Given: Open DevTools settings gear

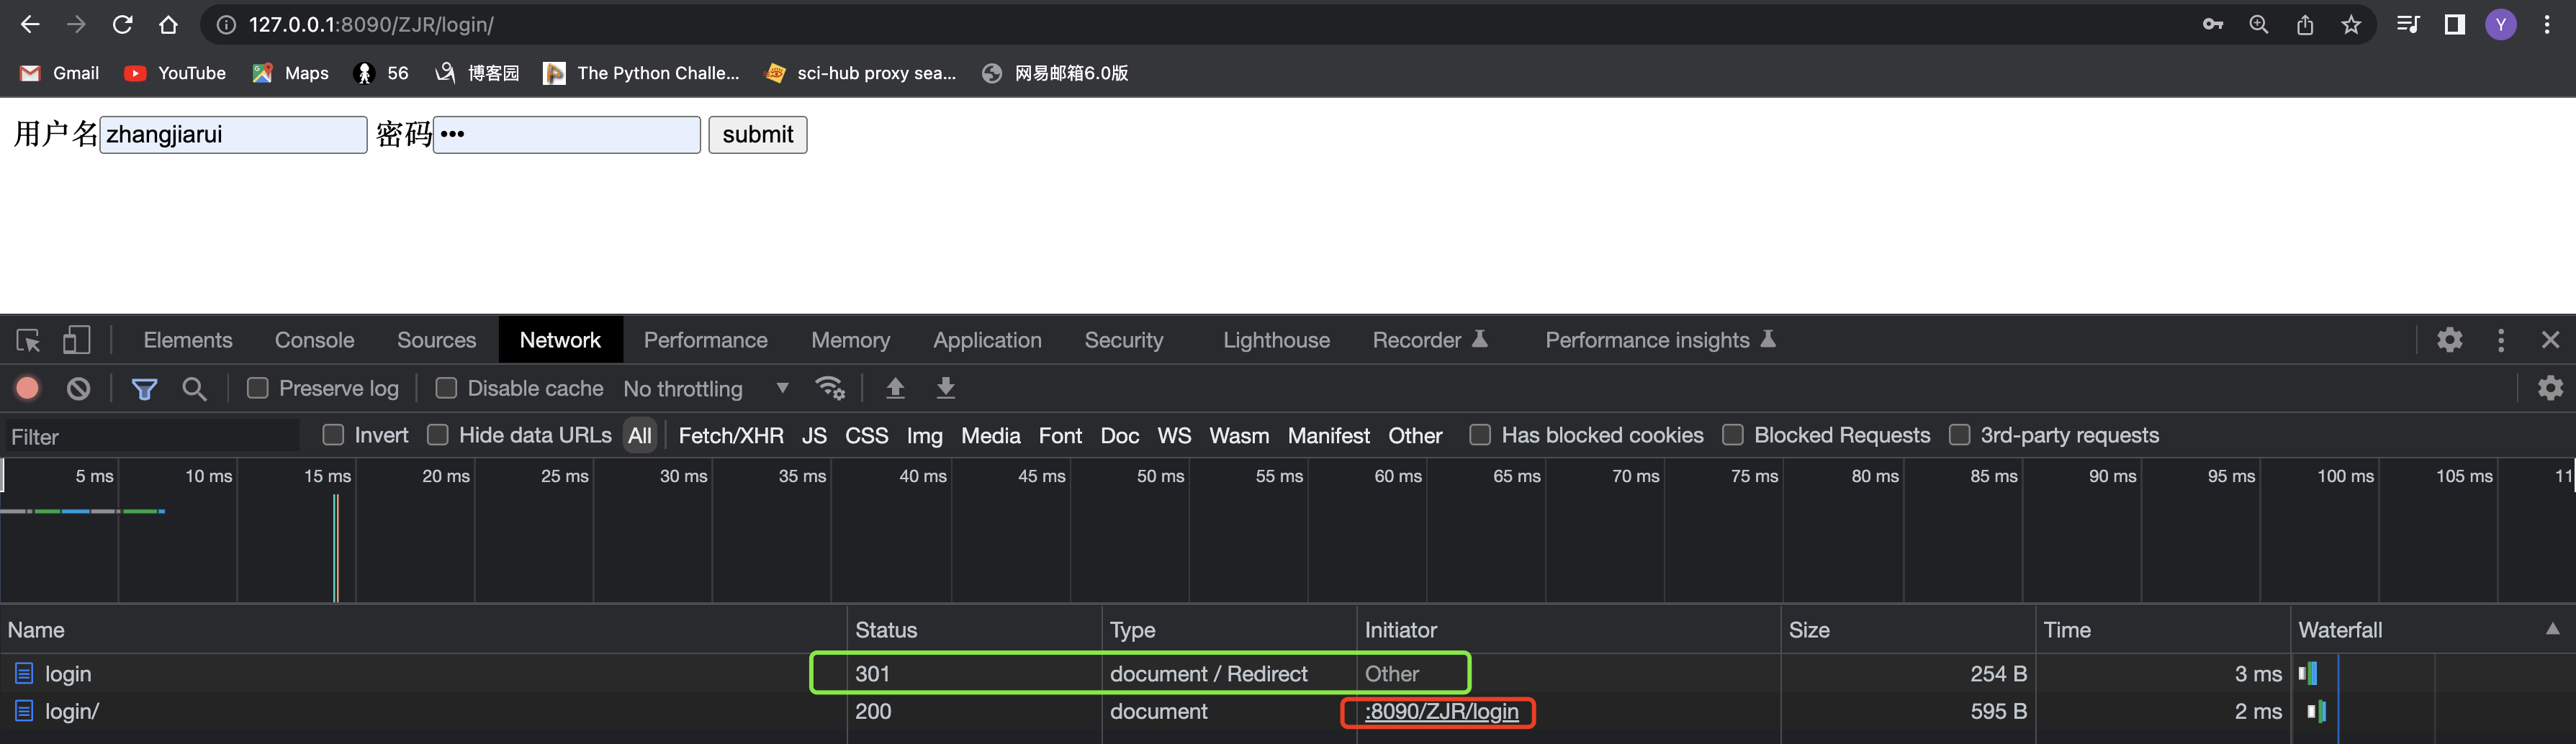Looking at the screenshot, I should (2449, 340).
